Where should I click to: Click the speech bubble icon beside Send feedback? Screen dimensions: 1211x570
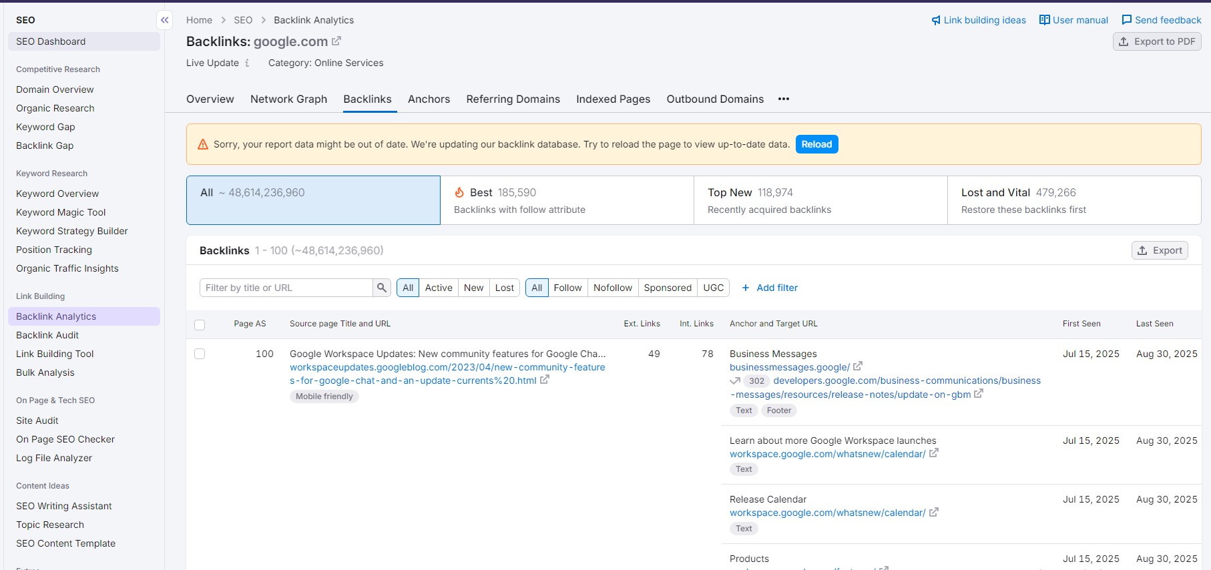(x=1127, y=20)
